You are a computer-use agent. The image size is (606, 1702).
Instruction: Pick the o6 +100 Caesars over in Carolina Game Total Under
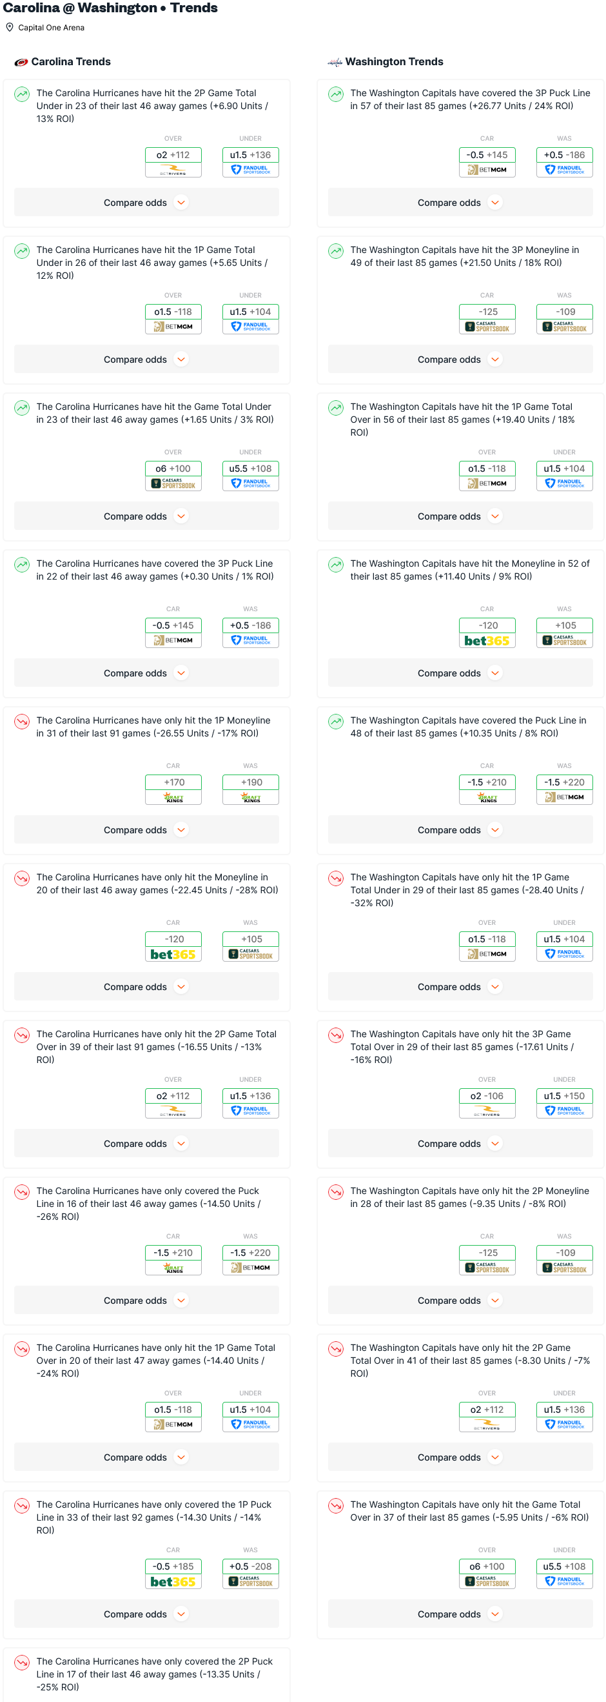pos(173,476)
